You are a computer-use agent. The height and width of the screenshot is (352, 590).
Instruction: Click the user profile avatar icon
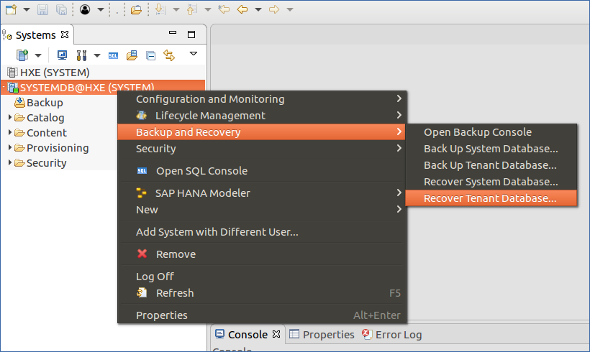85,9
